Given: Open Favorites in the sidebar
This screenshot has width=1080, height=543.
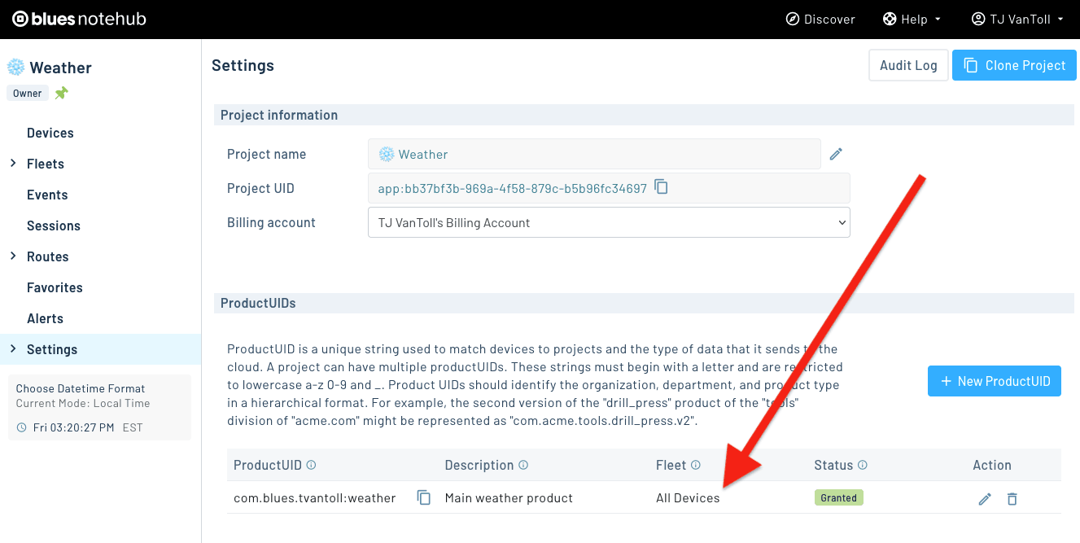Looking at the screenshot, I should pos(55,287).
